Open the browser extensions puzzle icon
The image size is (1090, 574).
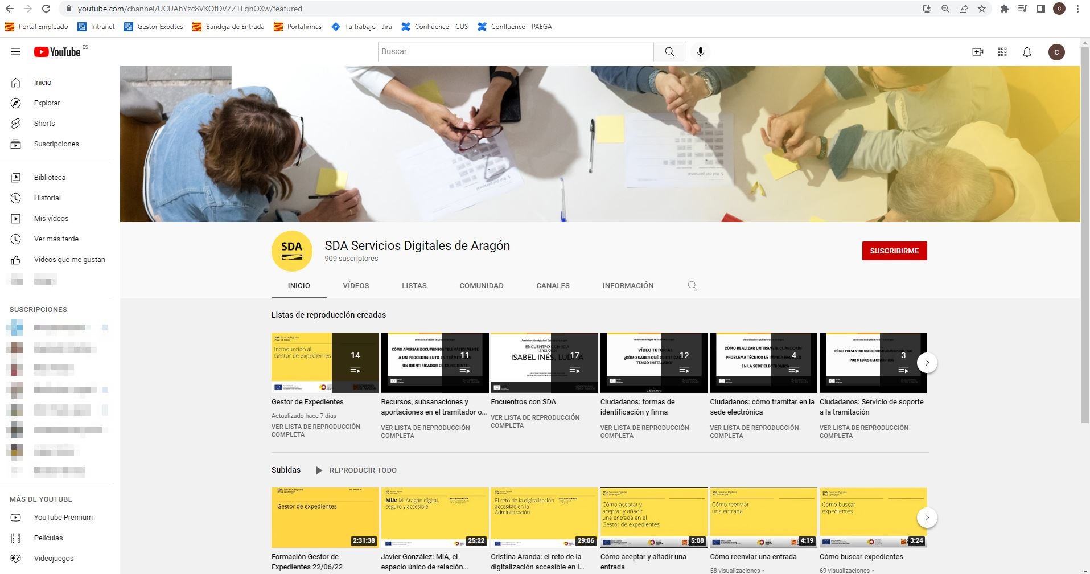(1005, 9)
